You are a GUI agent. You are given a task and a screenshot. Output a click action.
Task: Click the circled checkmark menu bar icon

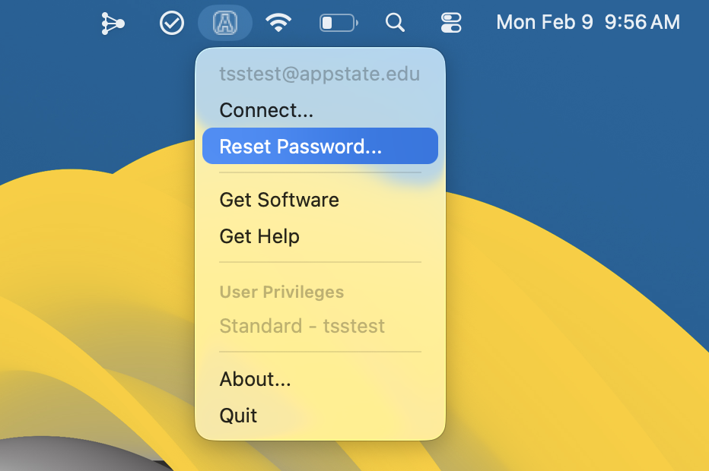172,23
